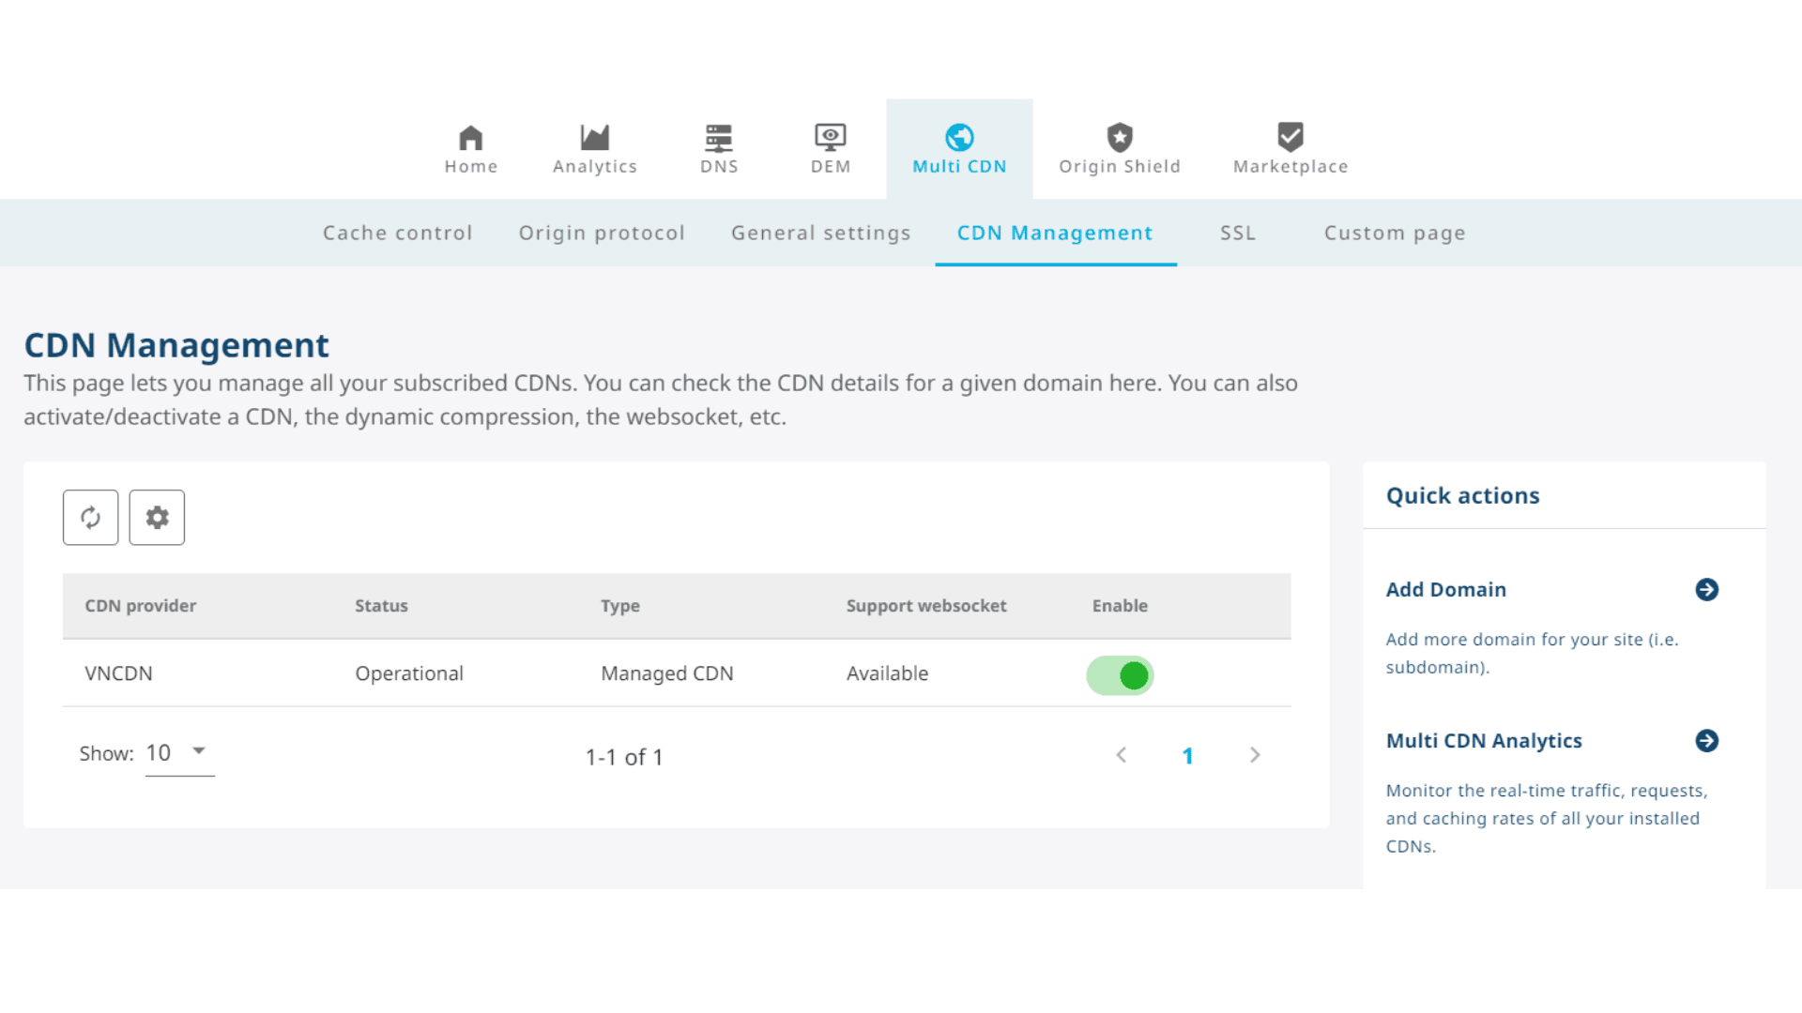Viewport: 1802px width, 1013px height.
Task: Select the VNCDN provider cell
Action: point(118,673)
